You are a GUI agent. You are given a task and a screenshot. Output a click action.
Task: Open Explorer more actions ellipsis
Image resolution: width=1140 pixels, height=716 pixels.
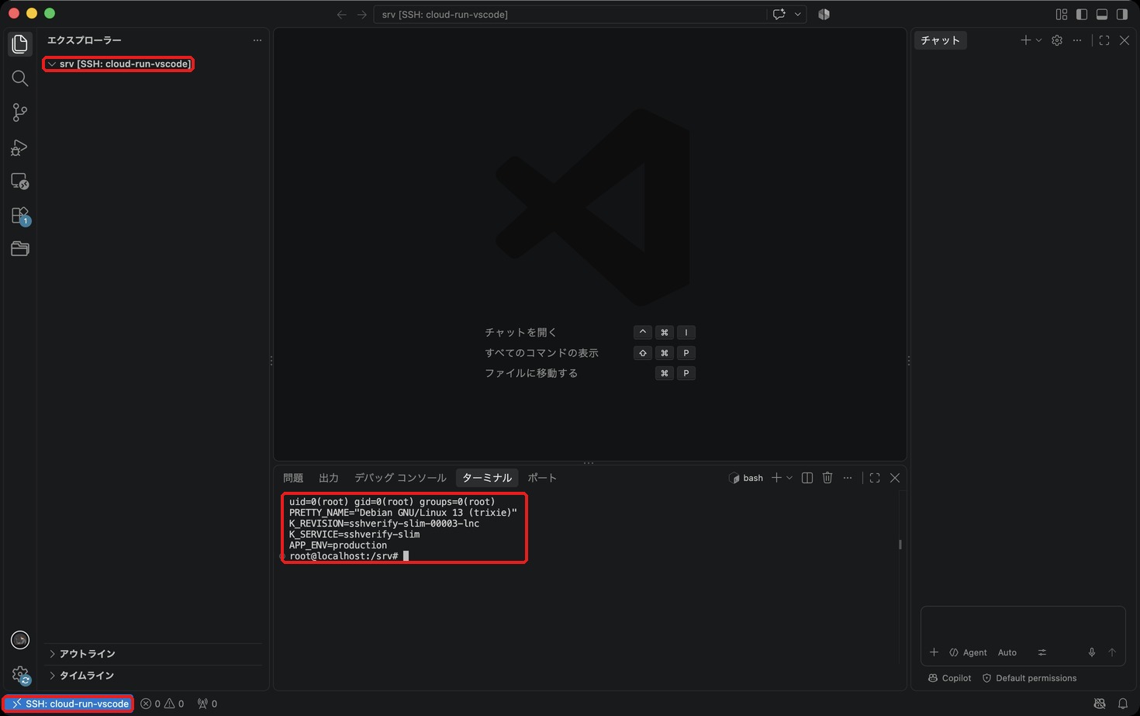tap(257, 40)
